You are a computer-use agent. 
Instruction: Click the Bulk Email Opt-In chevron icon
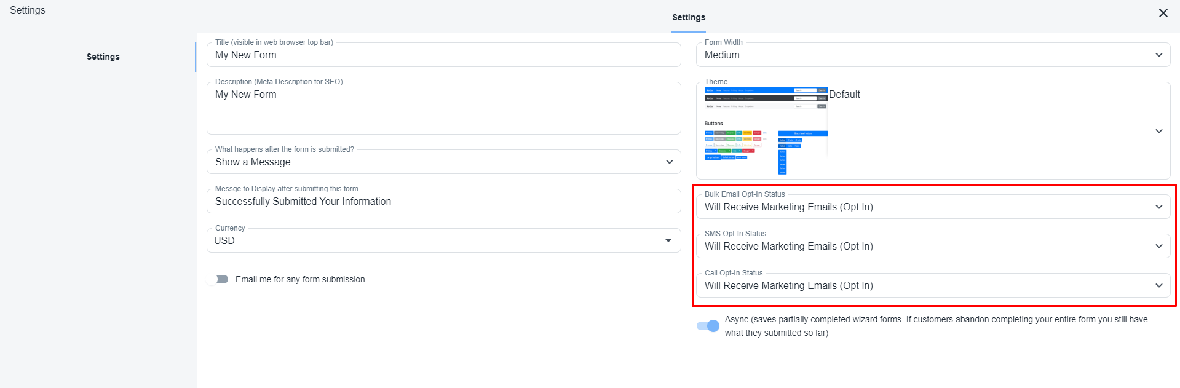pos(1158,207)
